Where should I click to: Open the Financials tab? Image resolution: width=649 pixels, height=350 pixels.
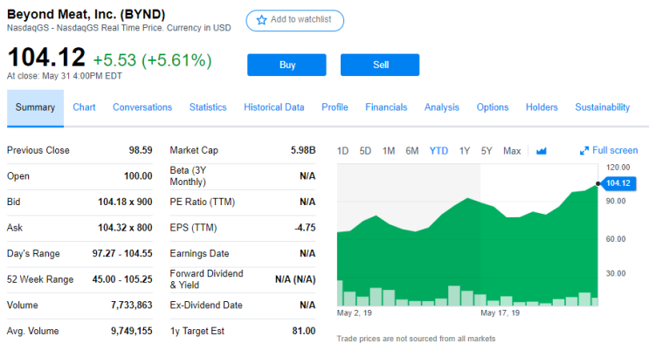[x=386, y=107]
